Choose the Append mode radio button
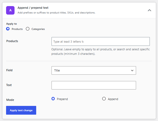This screenshot has width=158, height=121. (x=104, y=99)
